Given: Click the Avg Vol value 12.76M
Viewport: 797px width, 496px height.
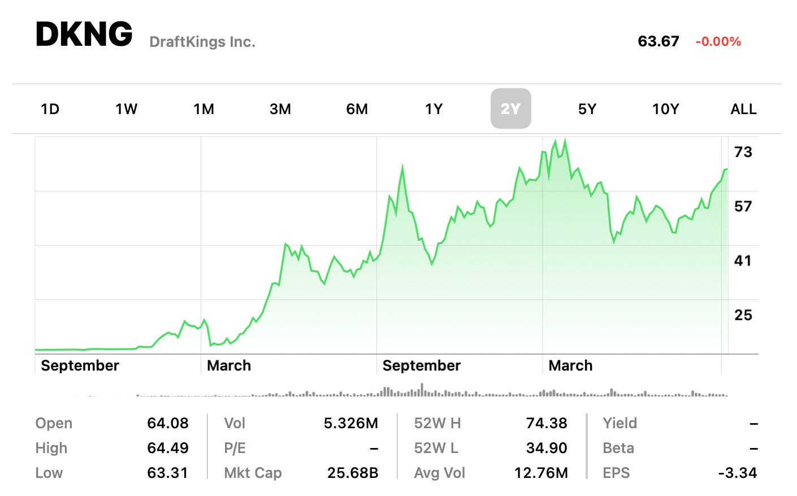Looking at the screenshot, I should pos(541,473).
